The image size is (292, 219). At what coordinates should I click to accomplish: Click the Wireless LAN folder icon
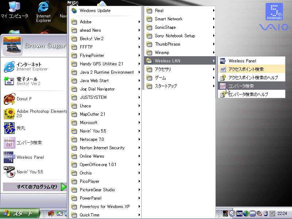tap(149, 61)
